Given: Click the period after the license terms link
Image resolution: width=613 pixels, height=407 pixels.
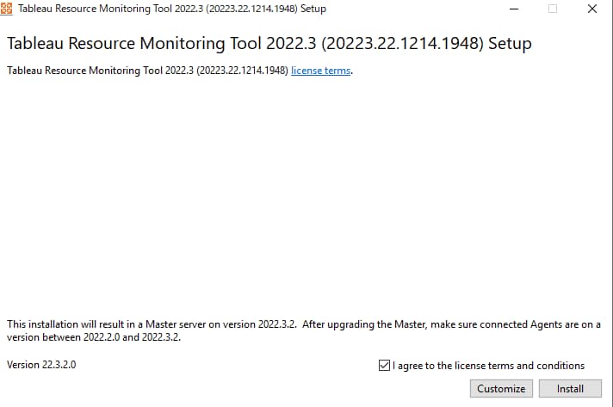Looking at the screenshot, I should pos(352,71).
